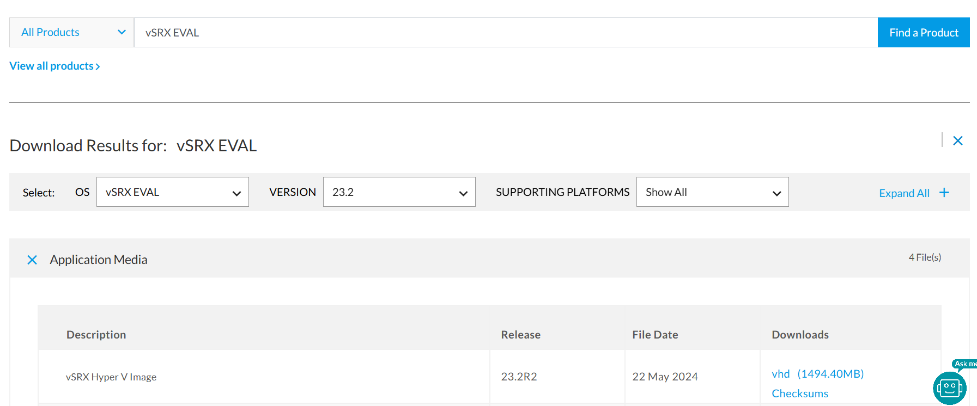Screen dimensions: 977x406
Task: Click the Release column header
Action: coord(521,335)
